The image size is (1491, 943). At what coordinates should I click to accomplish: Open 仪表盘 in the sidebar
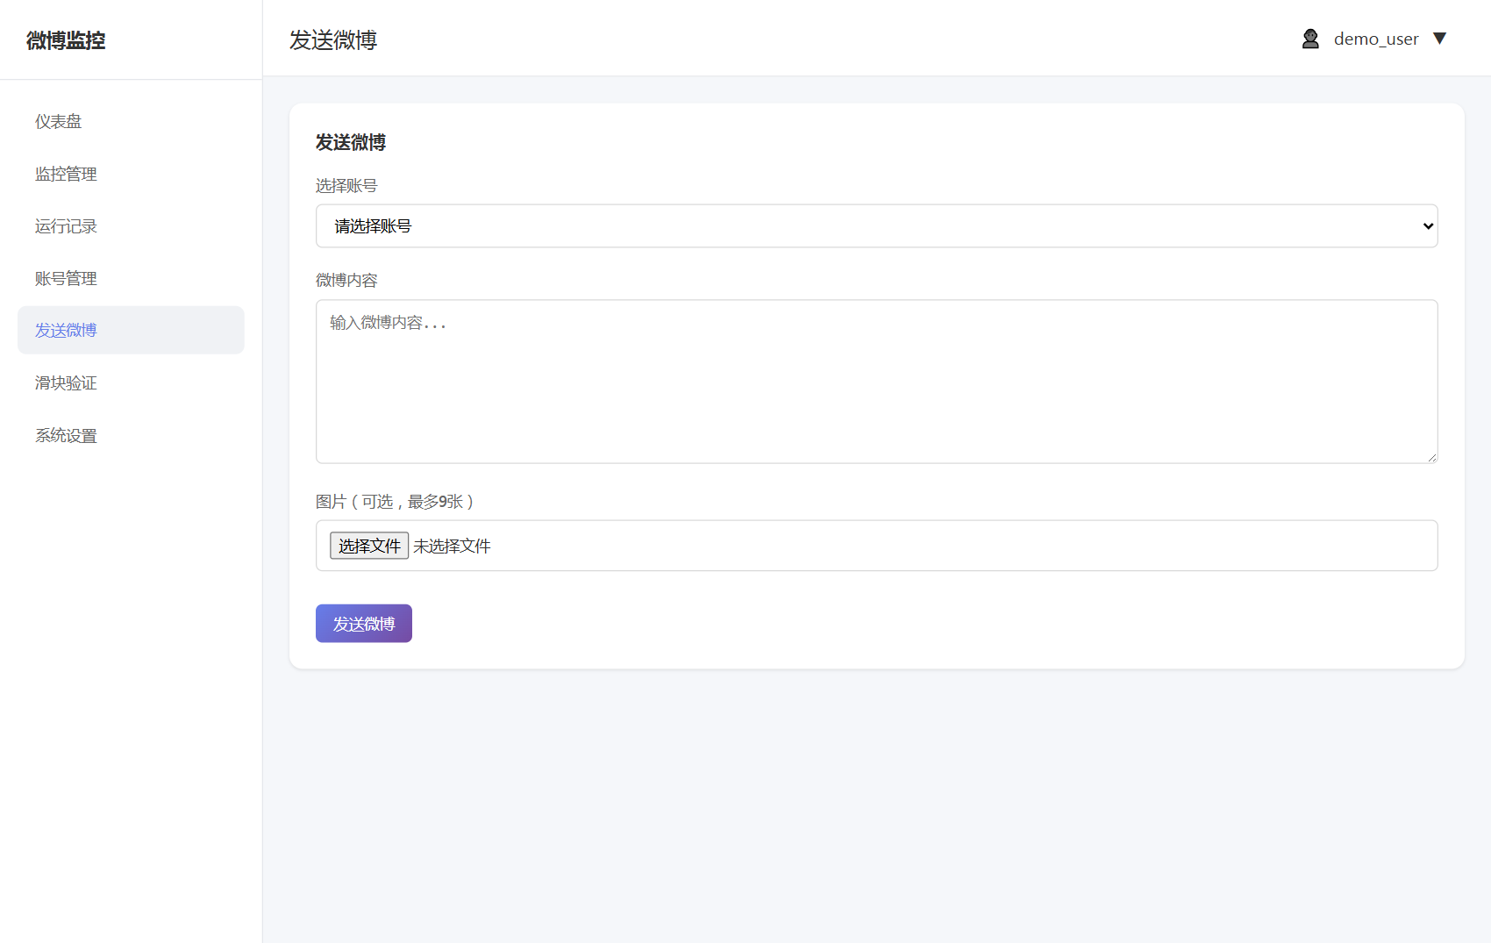point(131,122)
